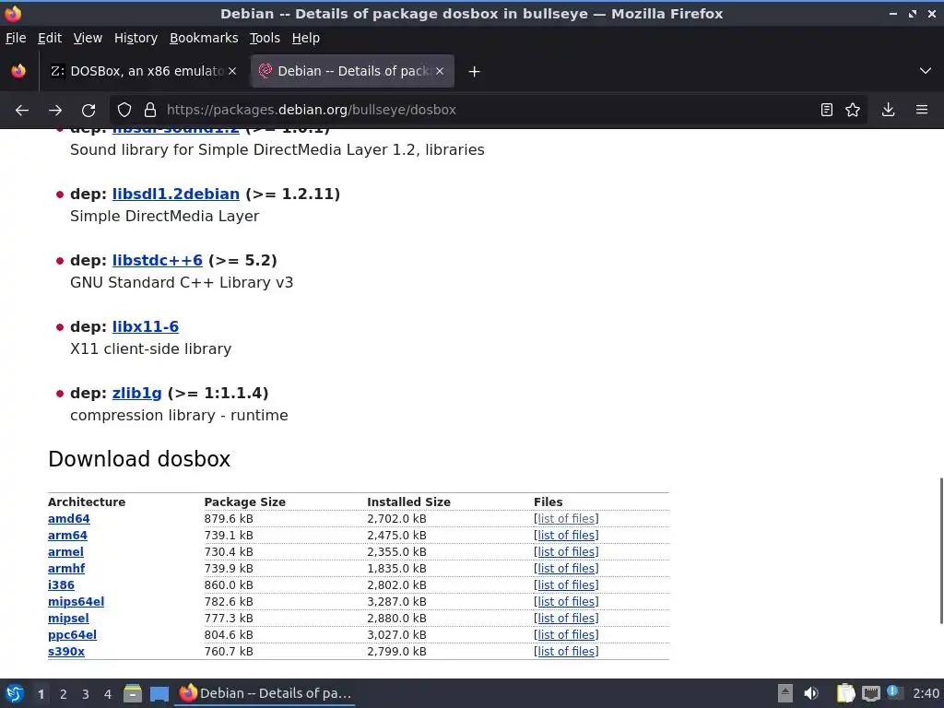
Task: Switch to workspace 2
Action: click(64, 694)
